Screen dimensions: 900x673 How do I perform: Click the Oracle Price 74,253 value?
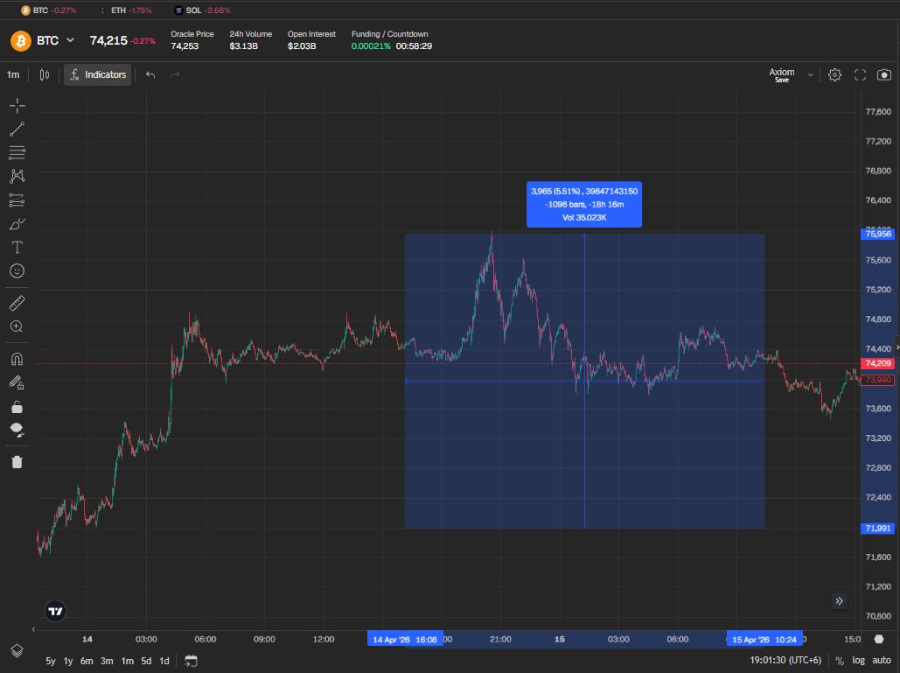coord(185,46)
